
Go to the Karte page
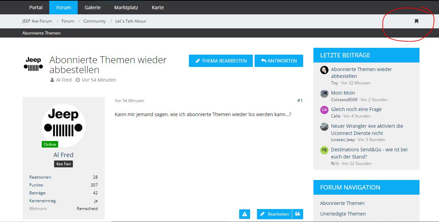tap(158, 8)
